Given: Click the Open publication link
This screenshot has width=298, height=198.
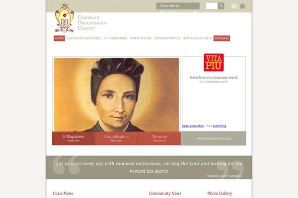Looking at the screenshot, I should click(193, 126).
